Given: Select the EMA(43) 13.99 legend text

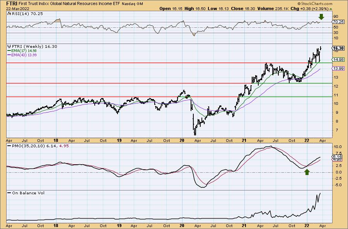Looking at the screenshot, I should point(24,55).
